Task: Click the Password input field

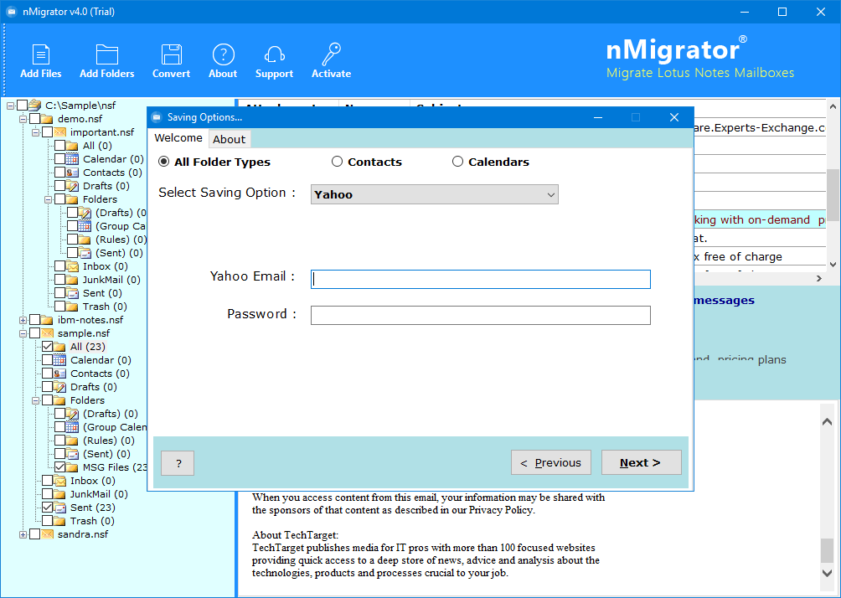Action: (x=481, y=315)
